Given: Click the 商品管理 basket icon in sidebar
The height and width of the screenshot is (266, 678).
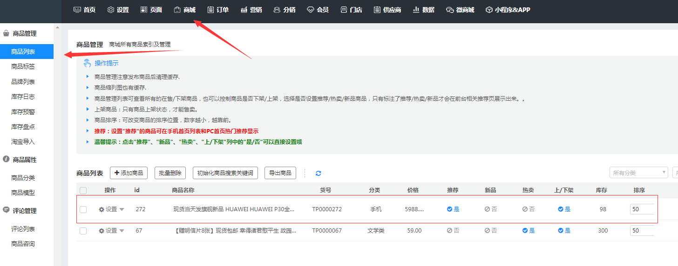Looking at the screenshot, I should point(6,33).
